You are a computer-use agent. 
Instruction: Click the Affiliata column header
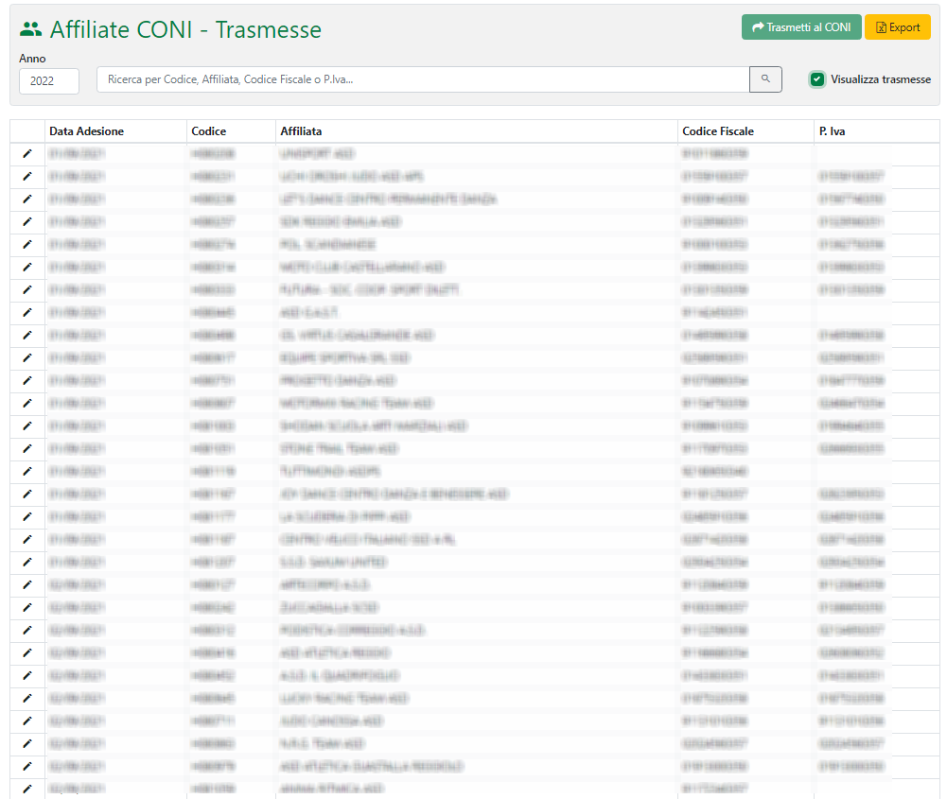point(301,131)
